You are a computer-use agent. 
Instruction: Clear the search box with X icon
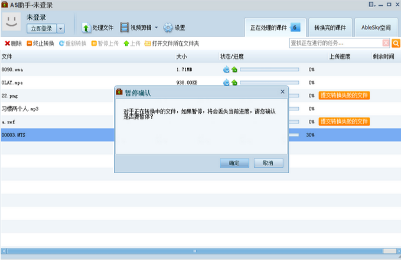point(386,43)
